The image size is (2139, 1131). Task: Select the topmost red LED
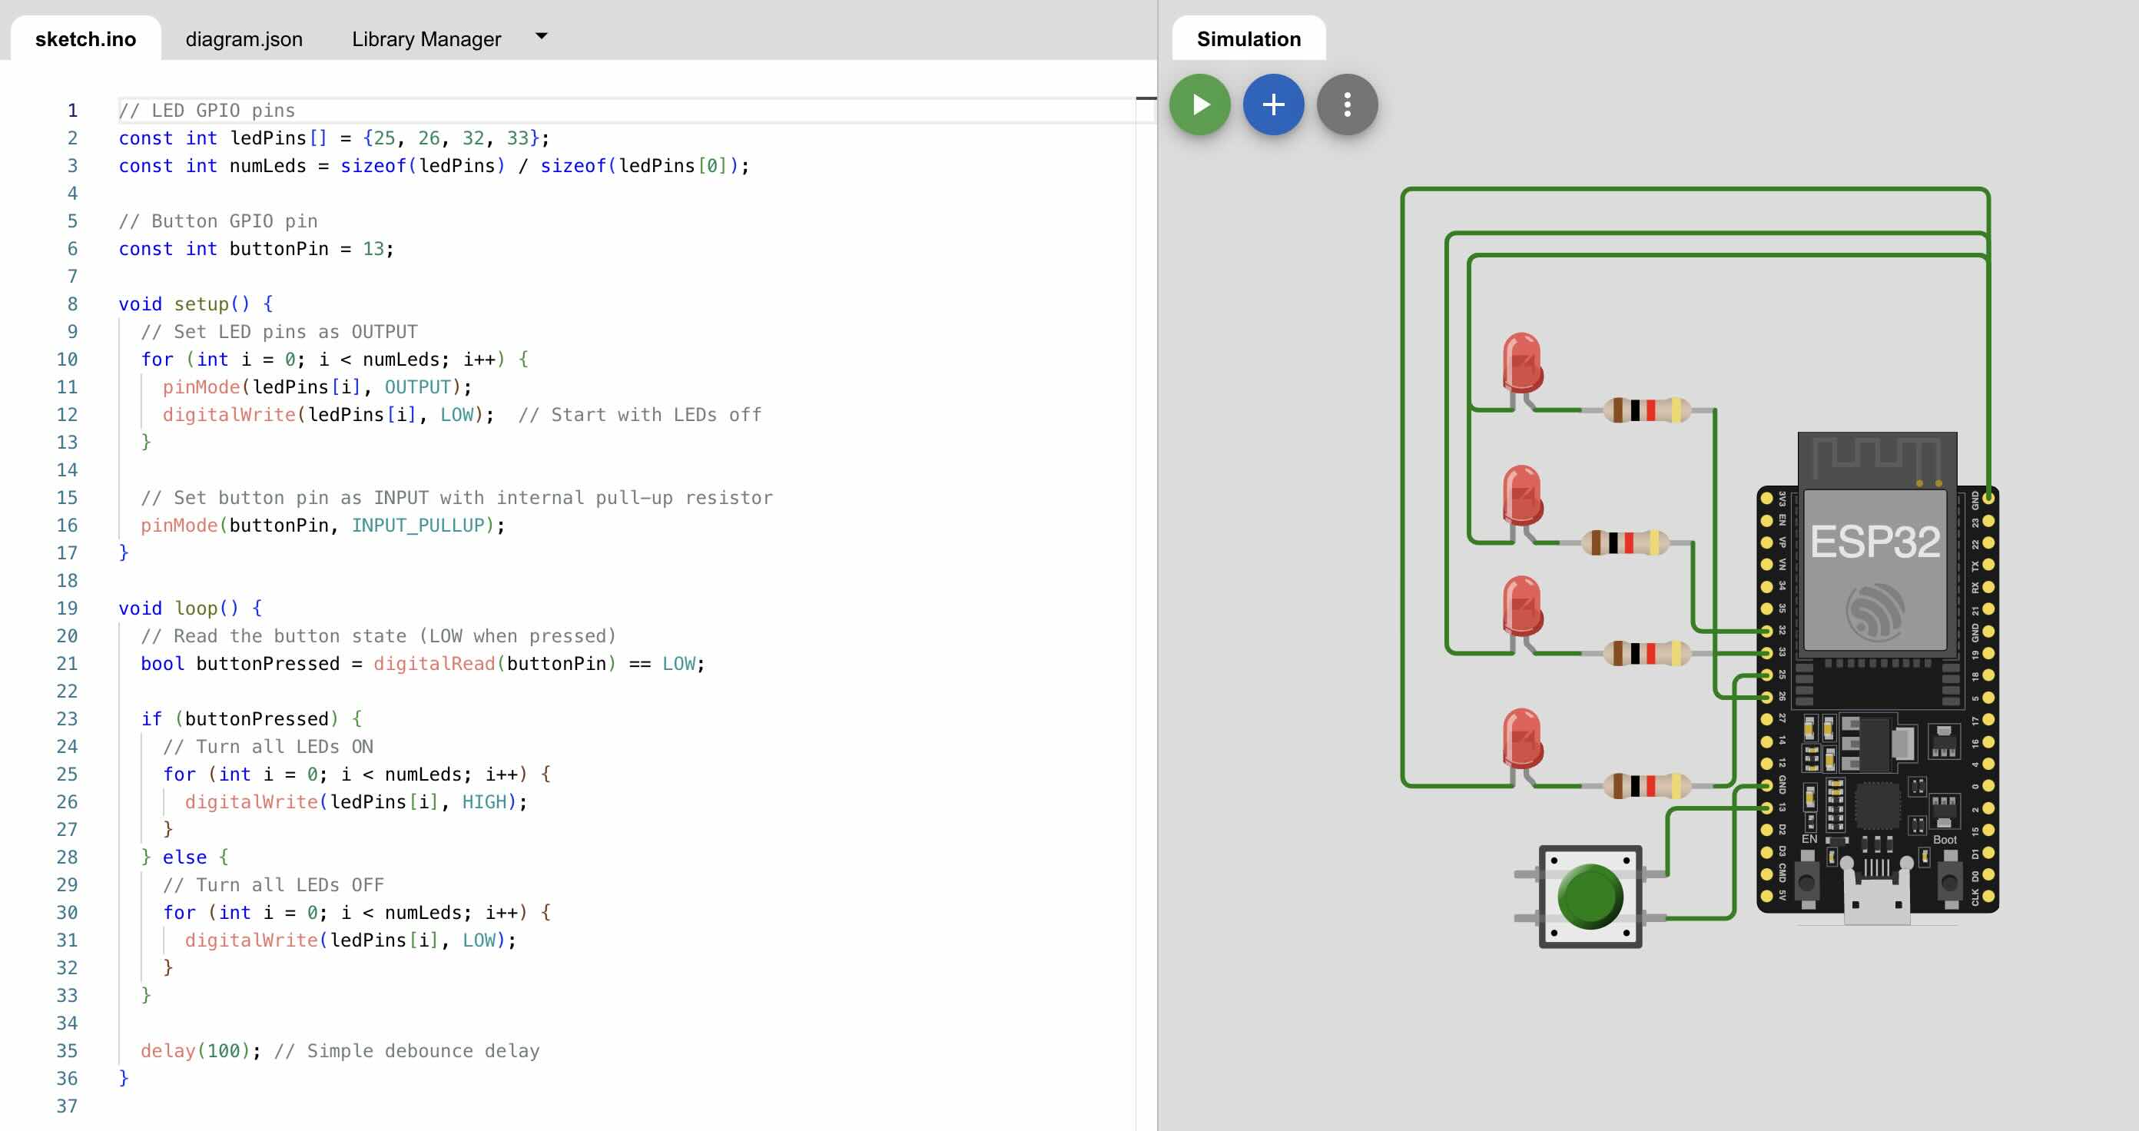(x=1521, y=363)
